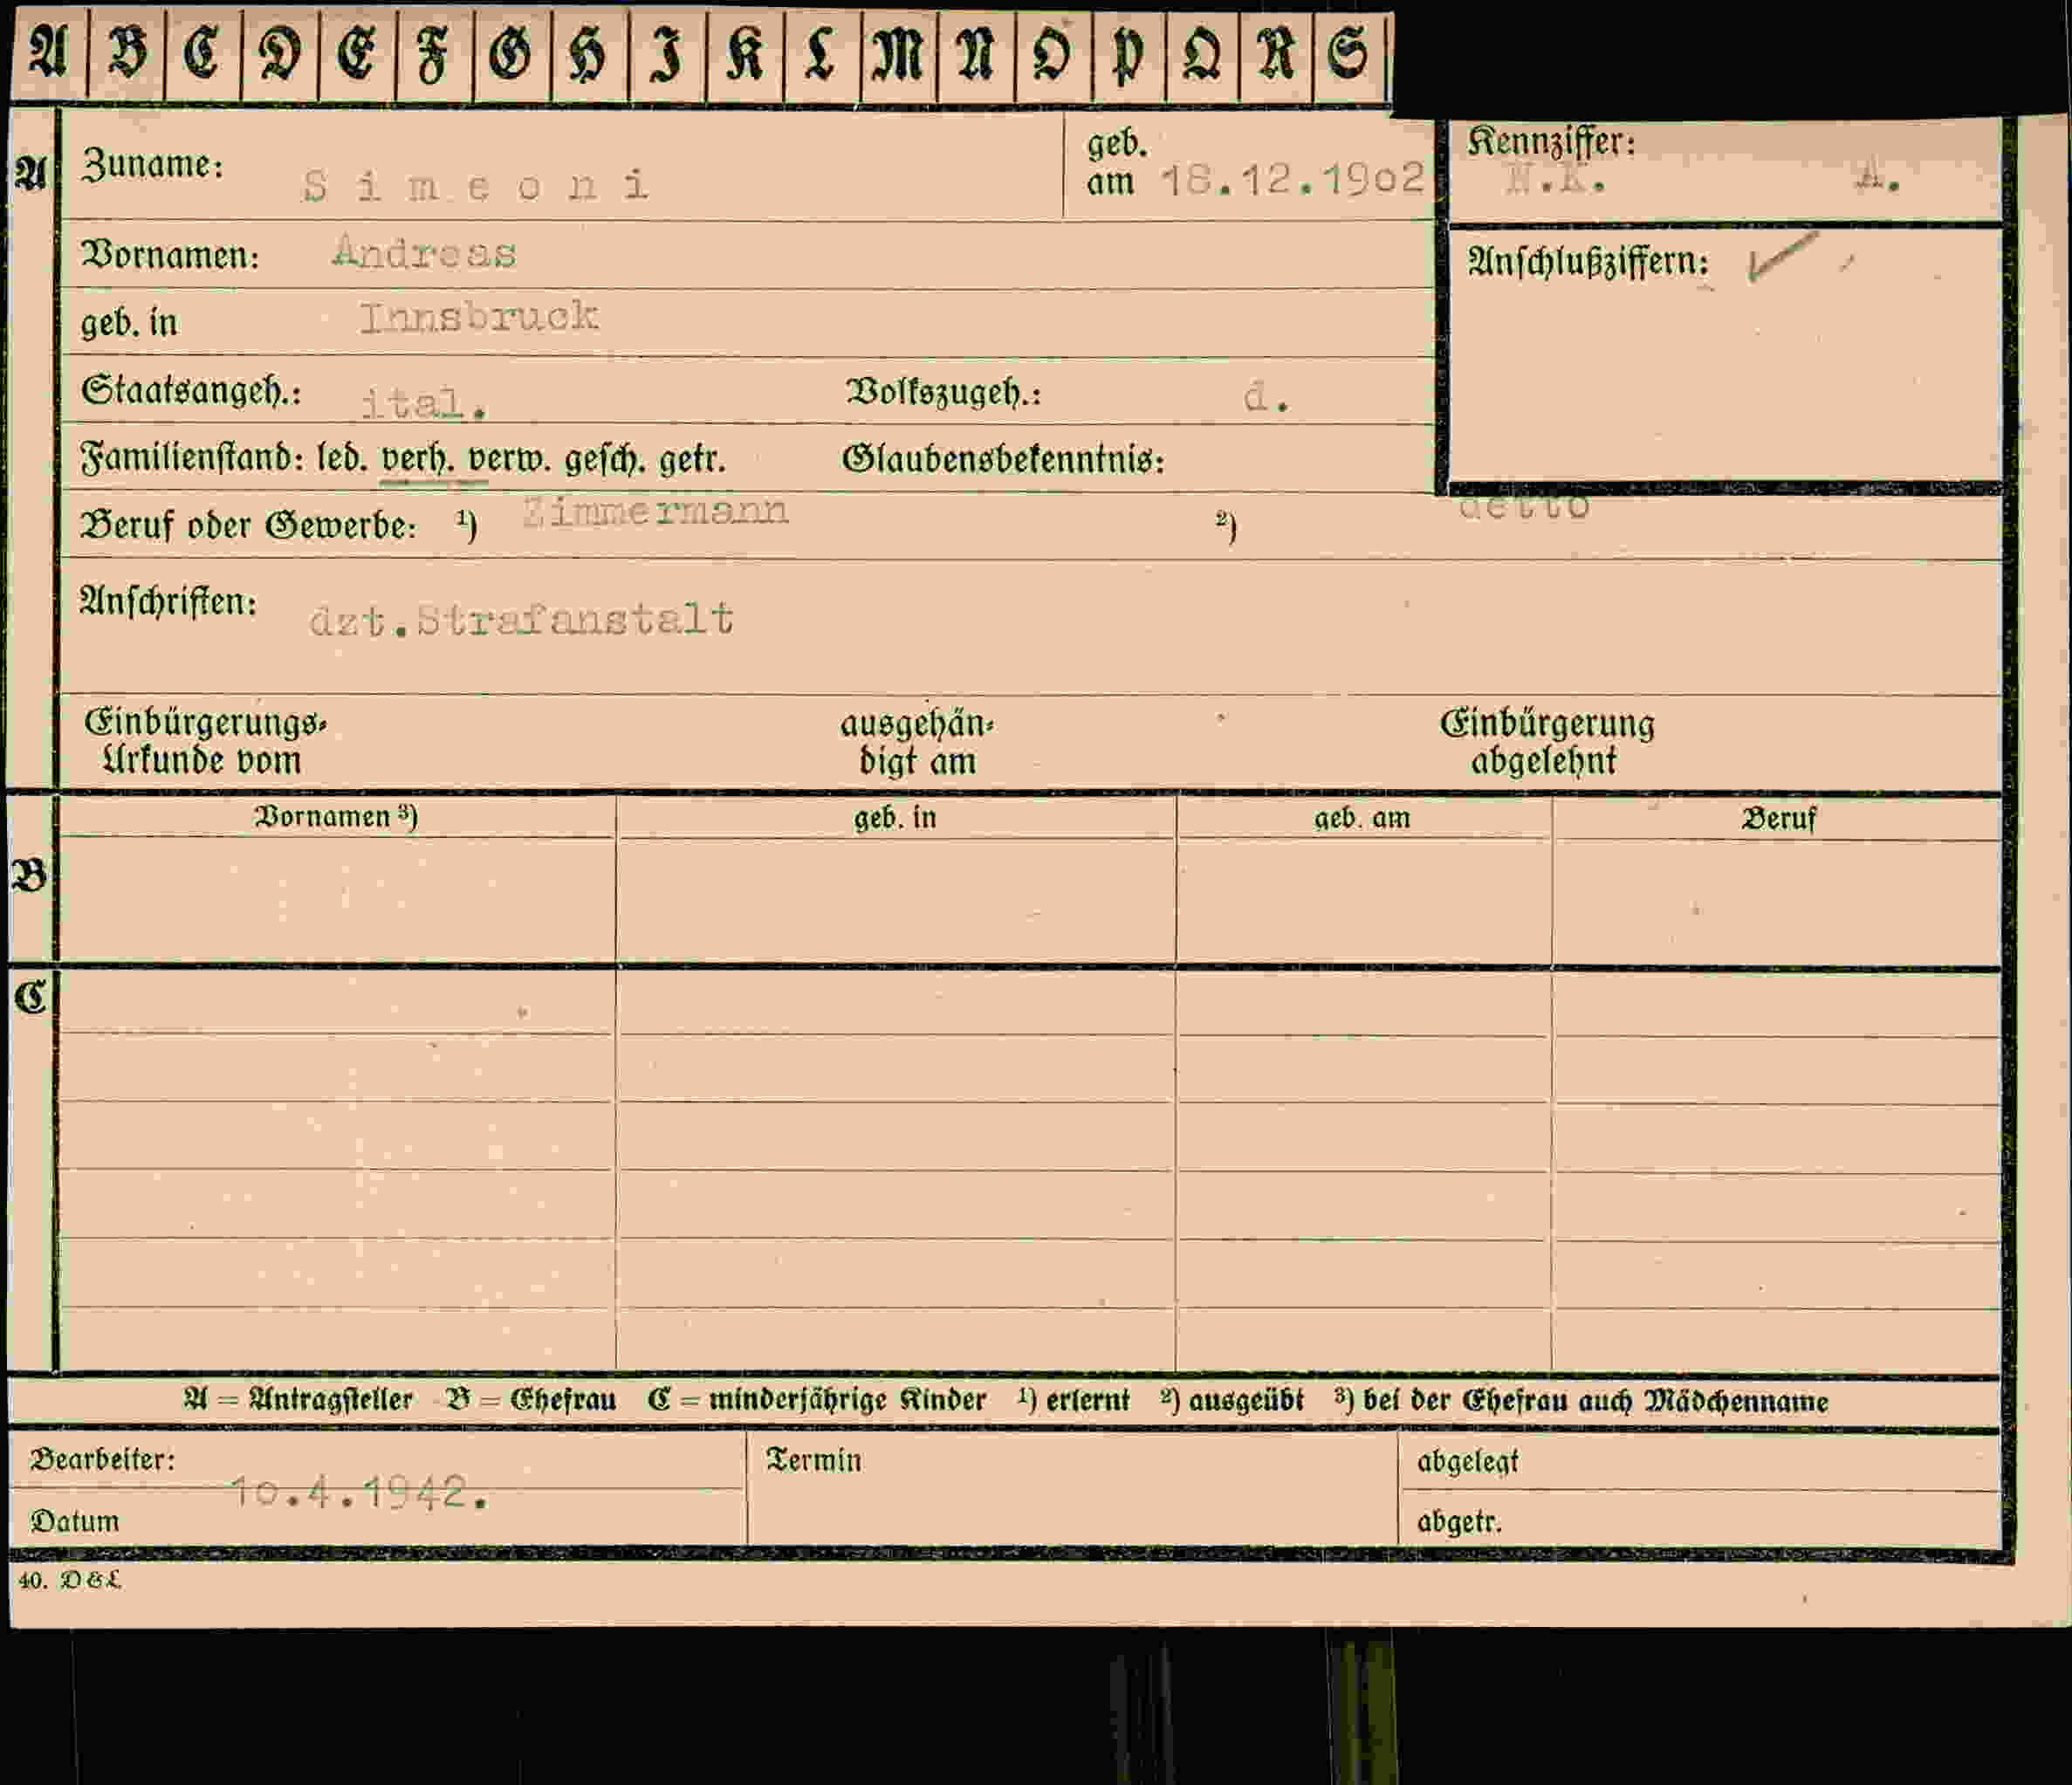Click the 'Beruf oder Gewerbe:' label

(248, 525)
